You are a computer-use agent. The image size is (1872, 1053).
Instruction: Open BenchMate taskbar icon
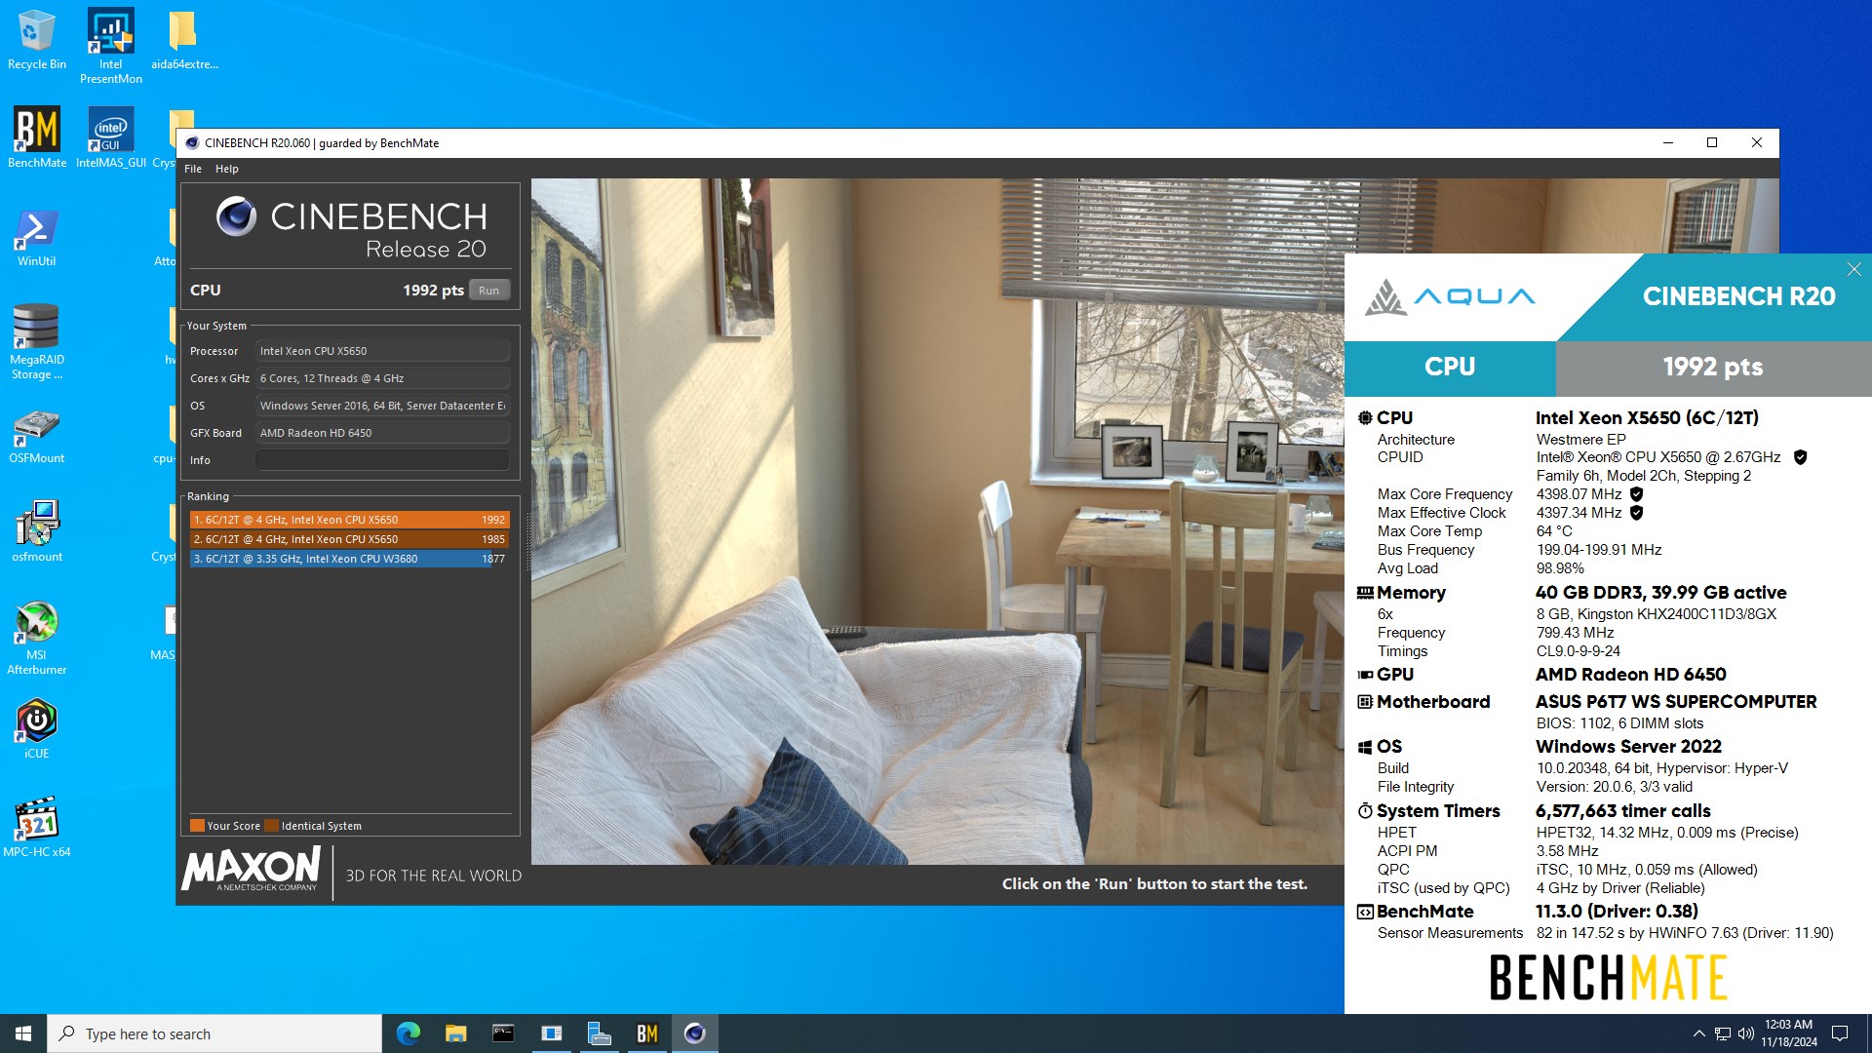pos(646,1033)
